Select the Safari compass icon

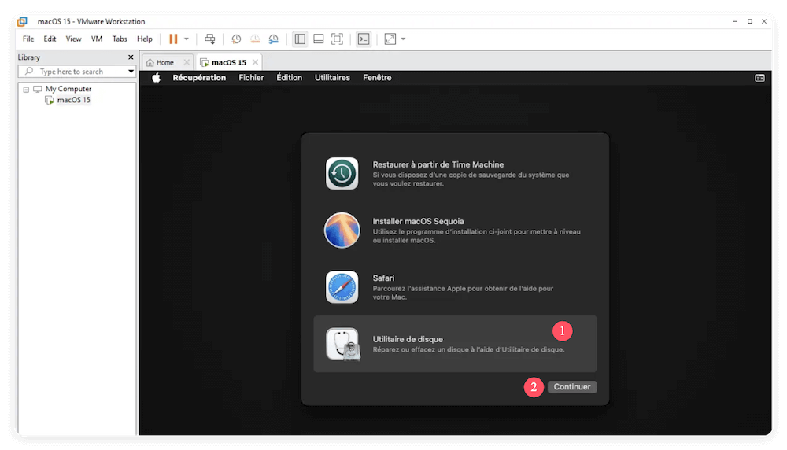pos(342,287)
